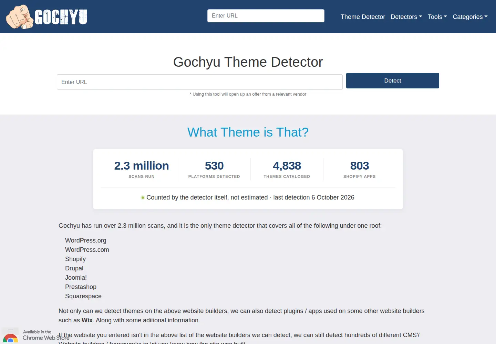Expand the Categories dropdown
496x344 pixels.
point(470,17)
